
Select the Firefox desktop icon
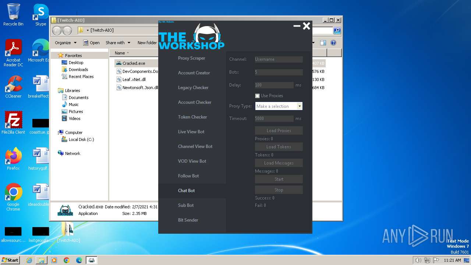point(13,159)
